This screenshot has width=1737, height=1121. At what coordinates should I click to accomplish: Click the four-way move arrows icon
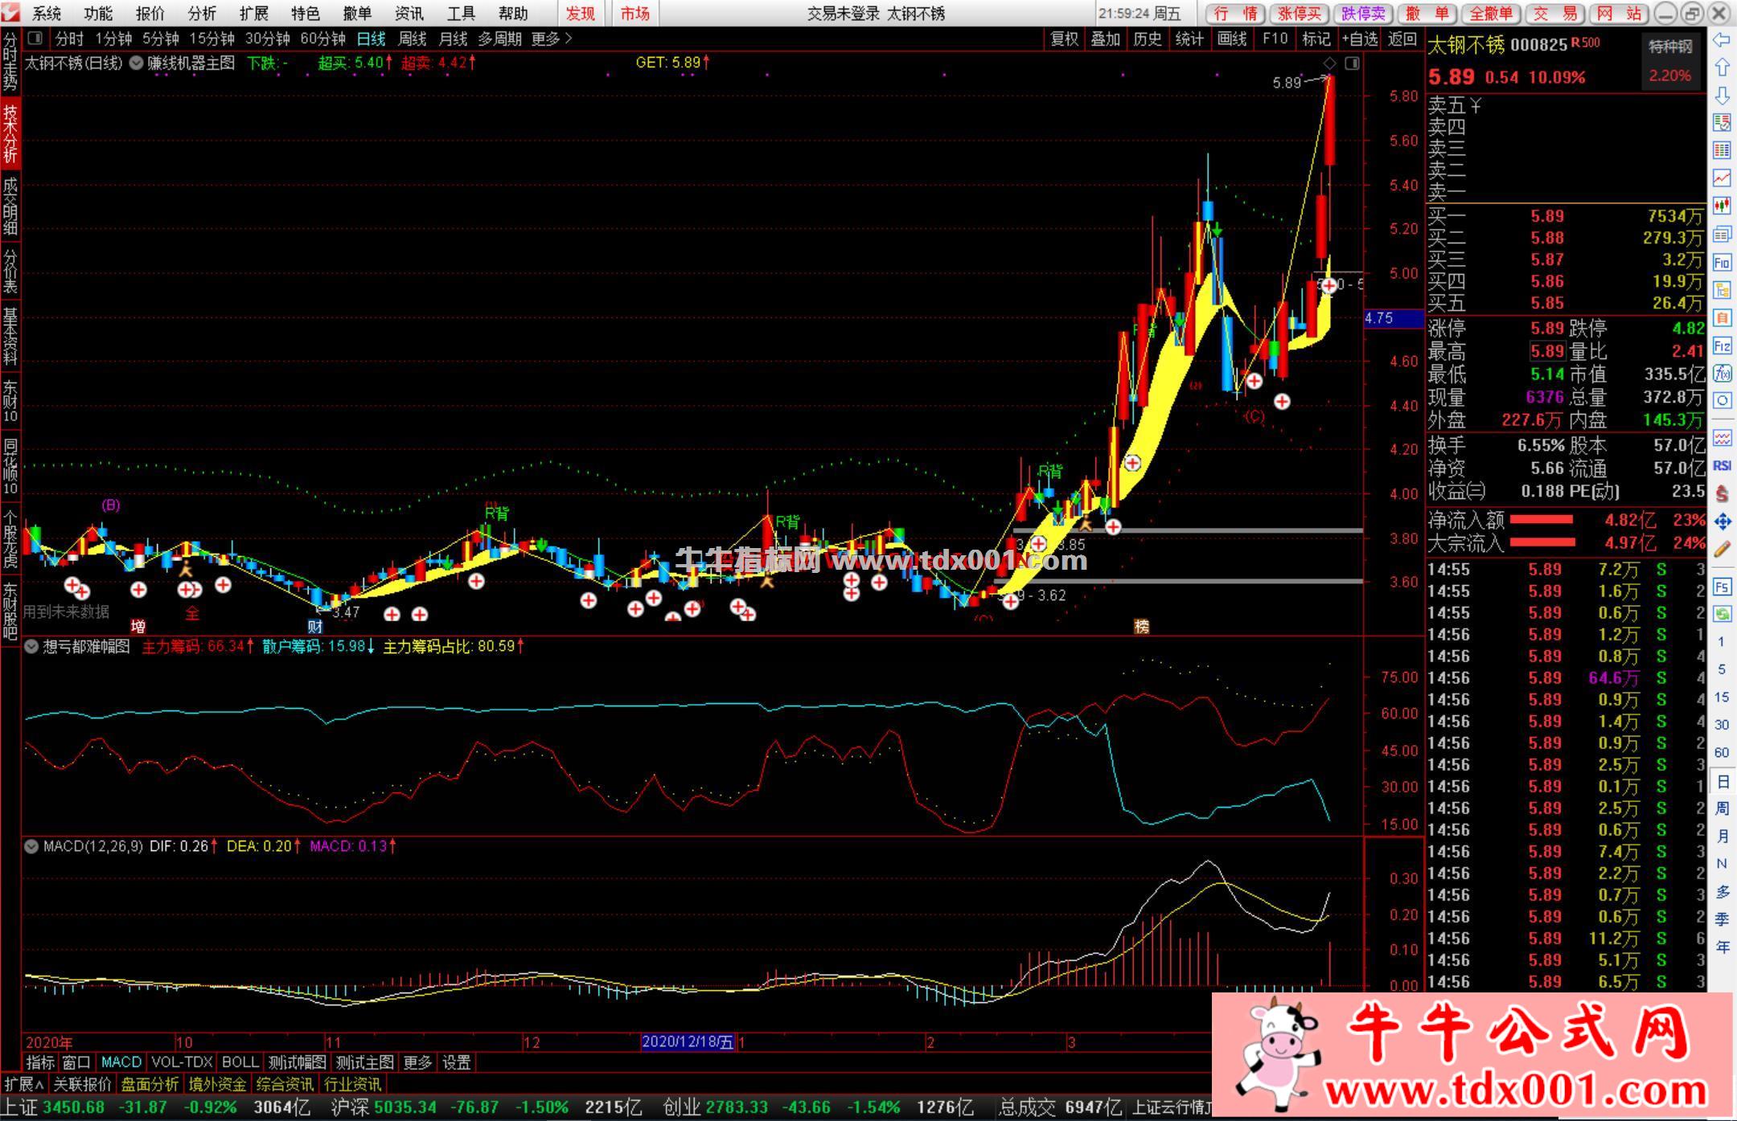1722,522
